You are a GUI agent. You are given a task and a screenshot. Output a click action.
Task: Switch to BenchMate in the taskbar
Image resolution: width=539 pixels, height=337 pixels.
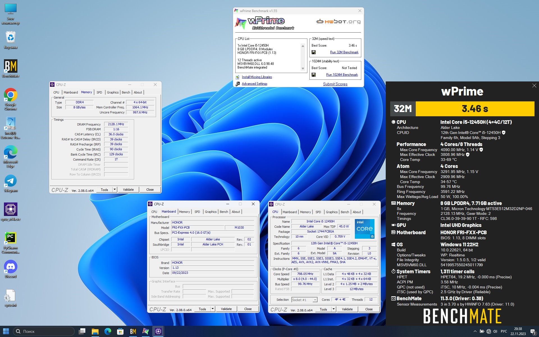133,331
